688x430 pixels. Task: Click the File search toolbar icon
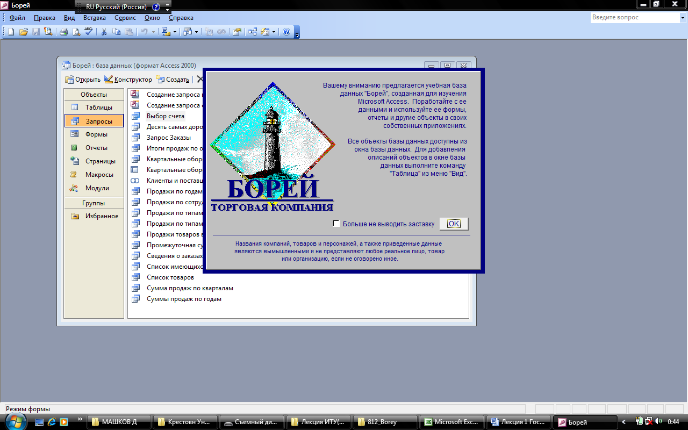(x=48, y=32)
